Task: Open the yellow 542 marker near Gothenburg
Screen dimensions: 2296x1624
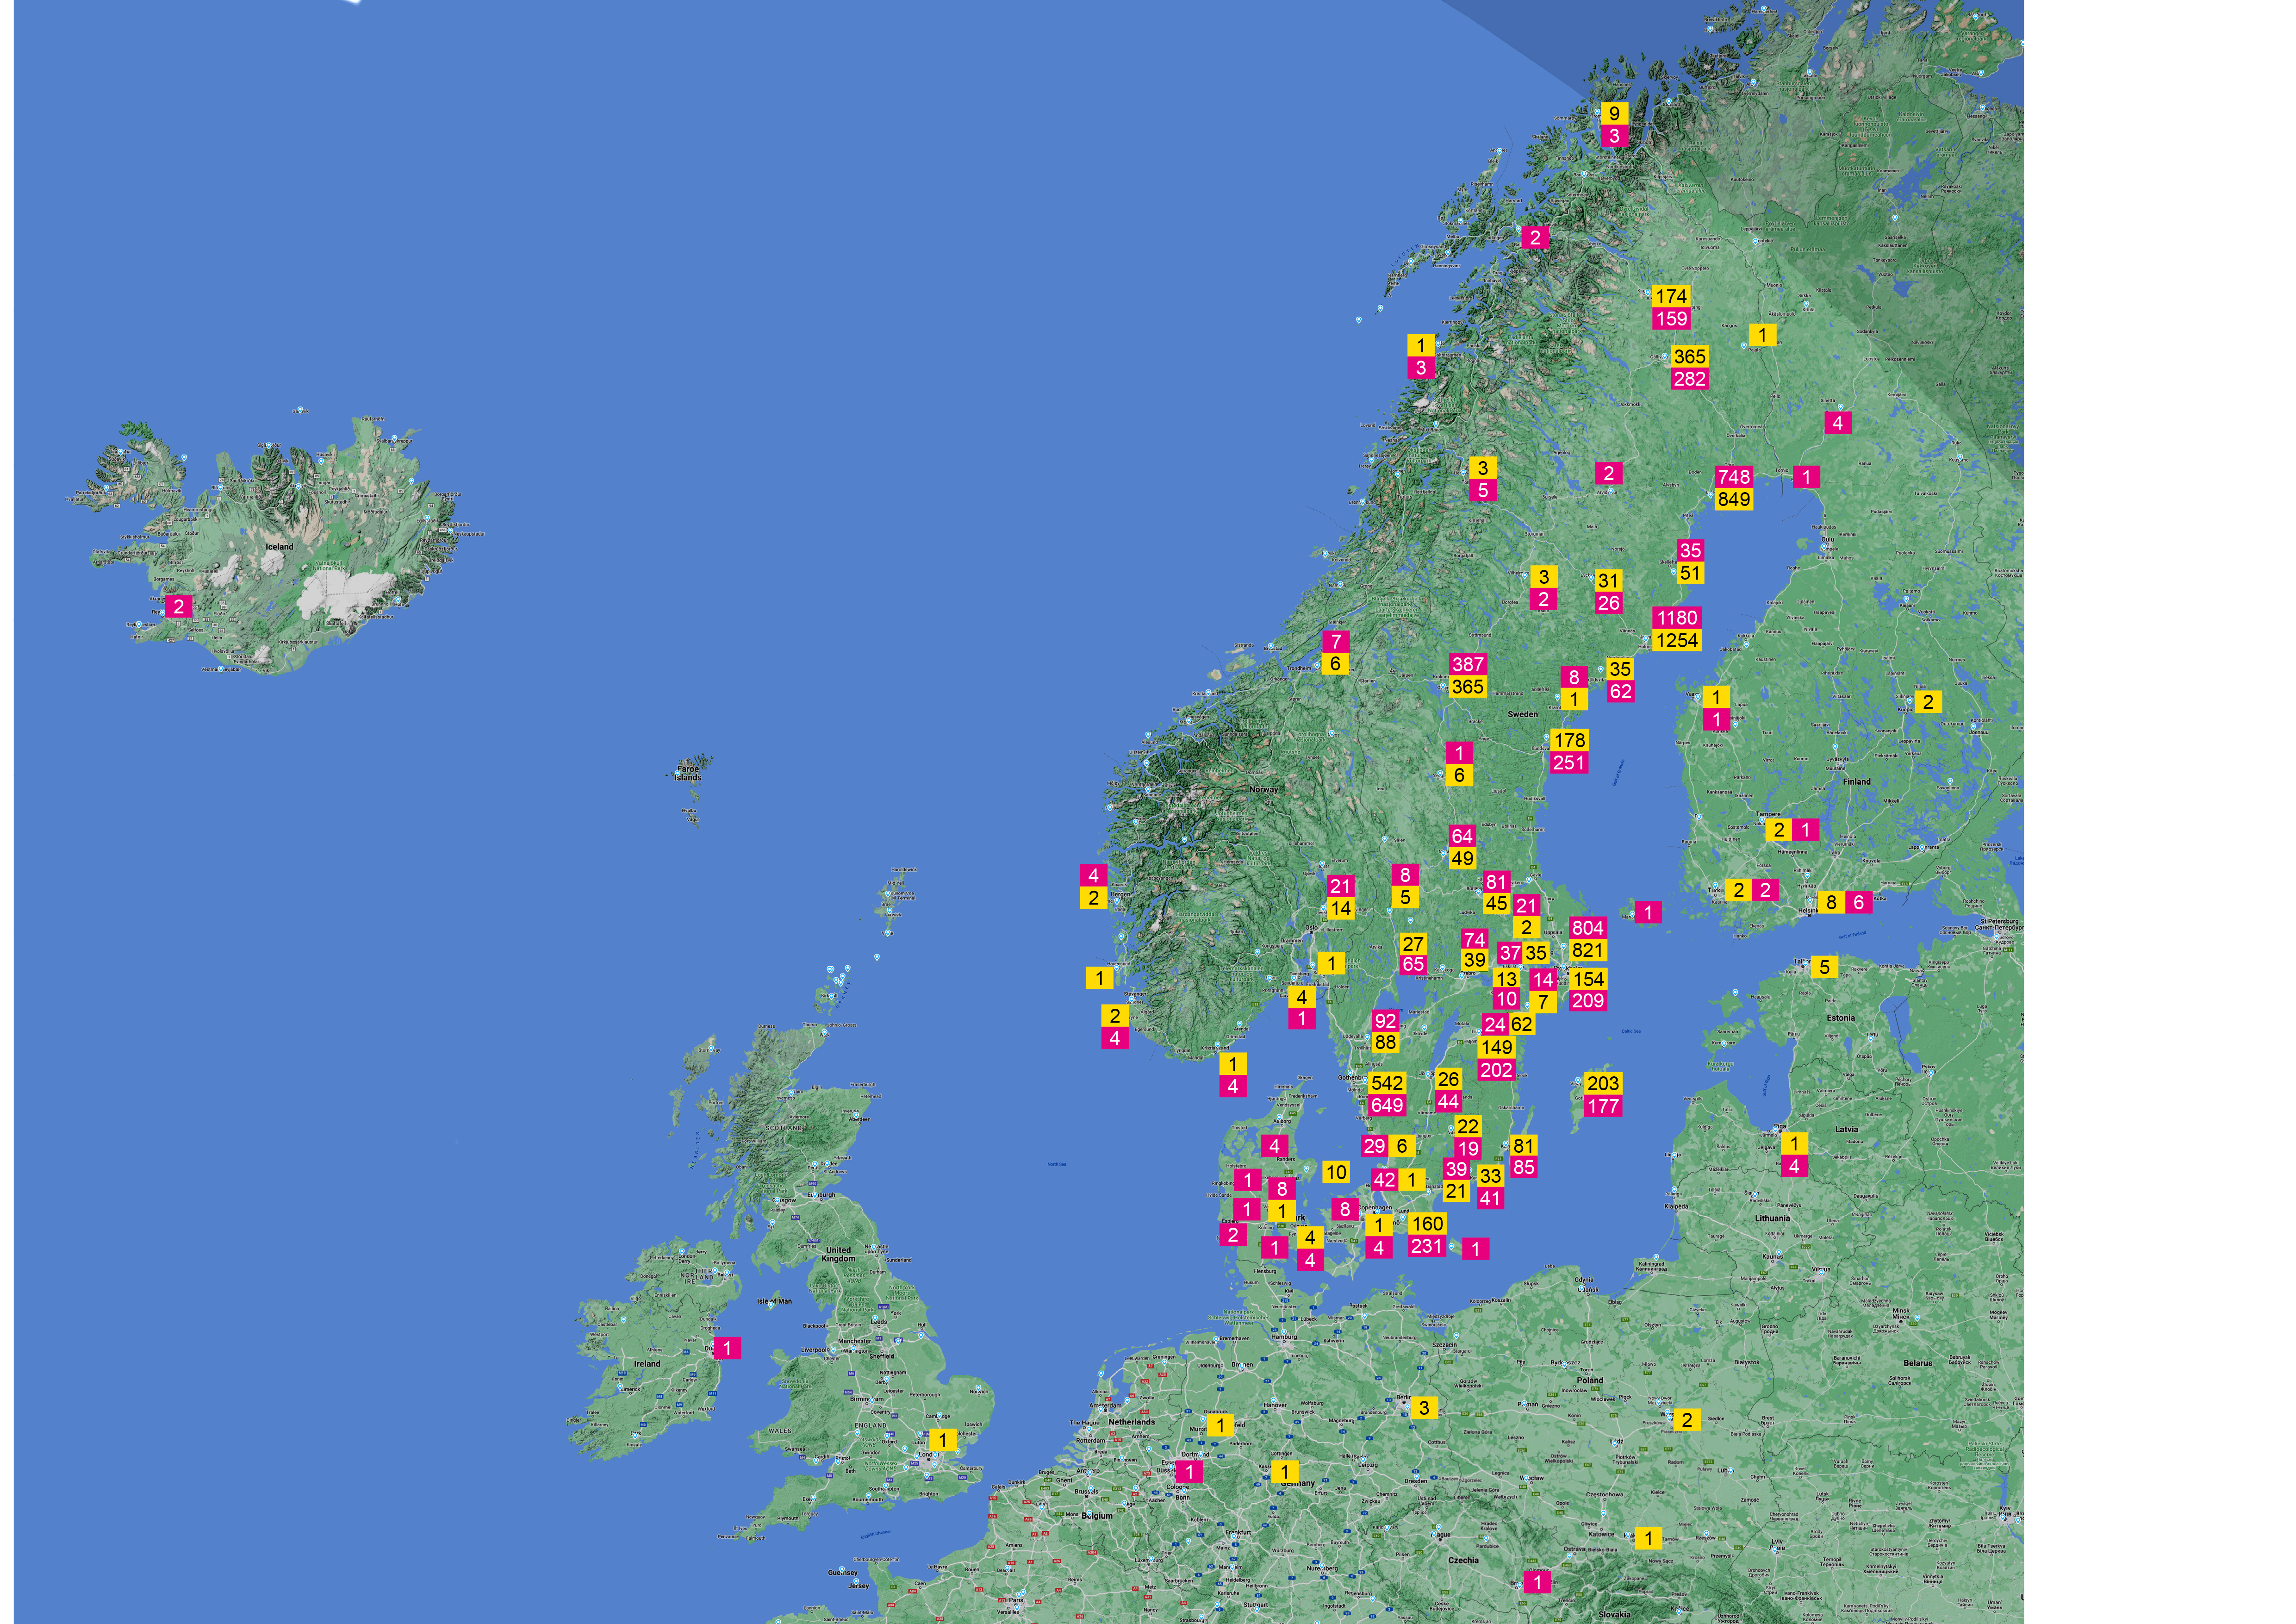Action: point(1387,1083)
